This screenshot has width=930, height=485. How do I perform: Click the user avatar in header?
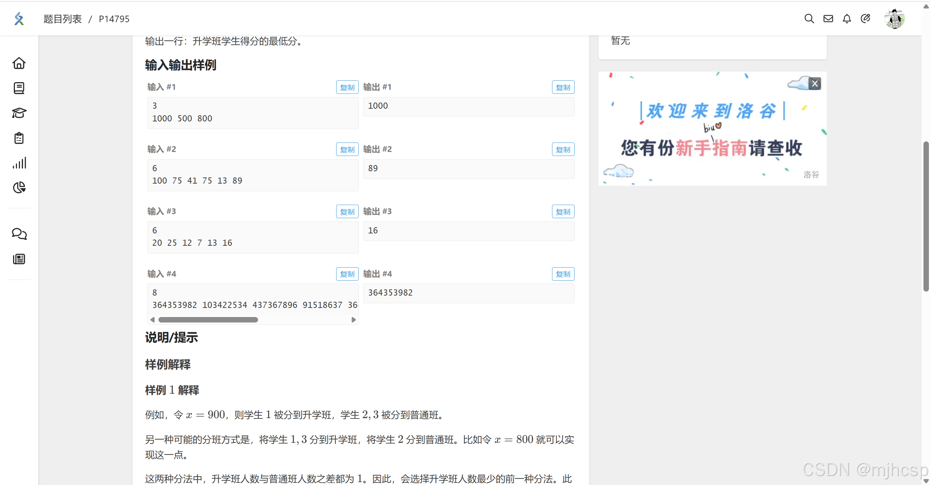tap(894, 19)
